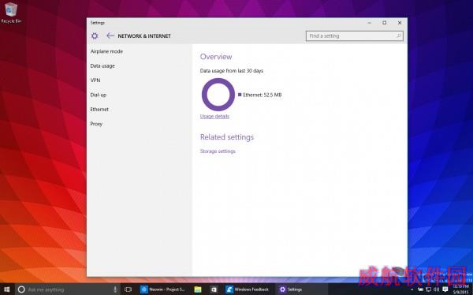Open the Storage settings link
The image size is (473, 295).
tap(218, 151)
